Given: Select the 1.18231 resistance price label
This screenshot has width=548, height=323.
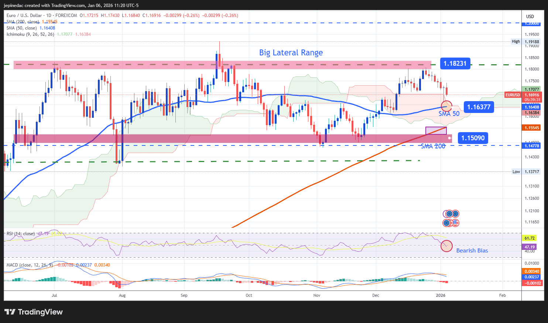Looking at the screenshot, I should (x=455, y=63).
